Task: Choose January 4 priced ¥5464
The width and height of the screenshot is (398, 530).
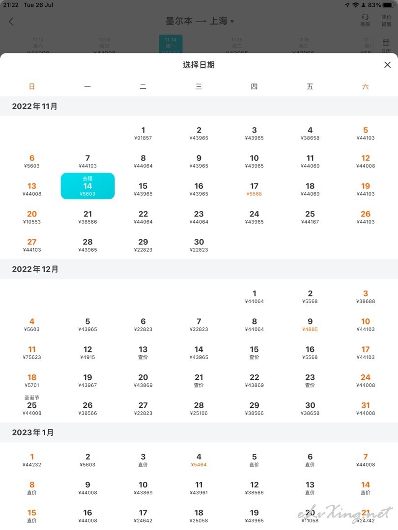Action: pos(199,460)
